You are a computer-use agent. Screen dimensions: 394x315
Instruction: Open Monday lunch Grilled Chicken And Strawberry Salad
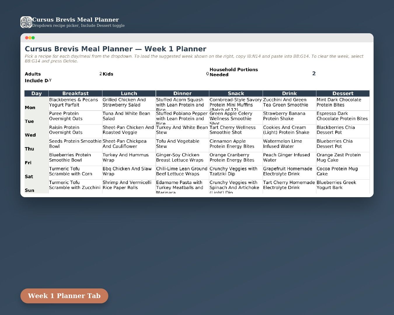pos(129,104)
